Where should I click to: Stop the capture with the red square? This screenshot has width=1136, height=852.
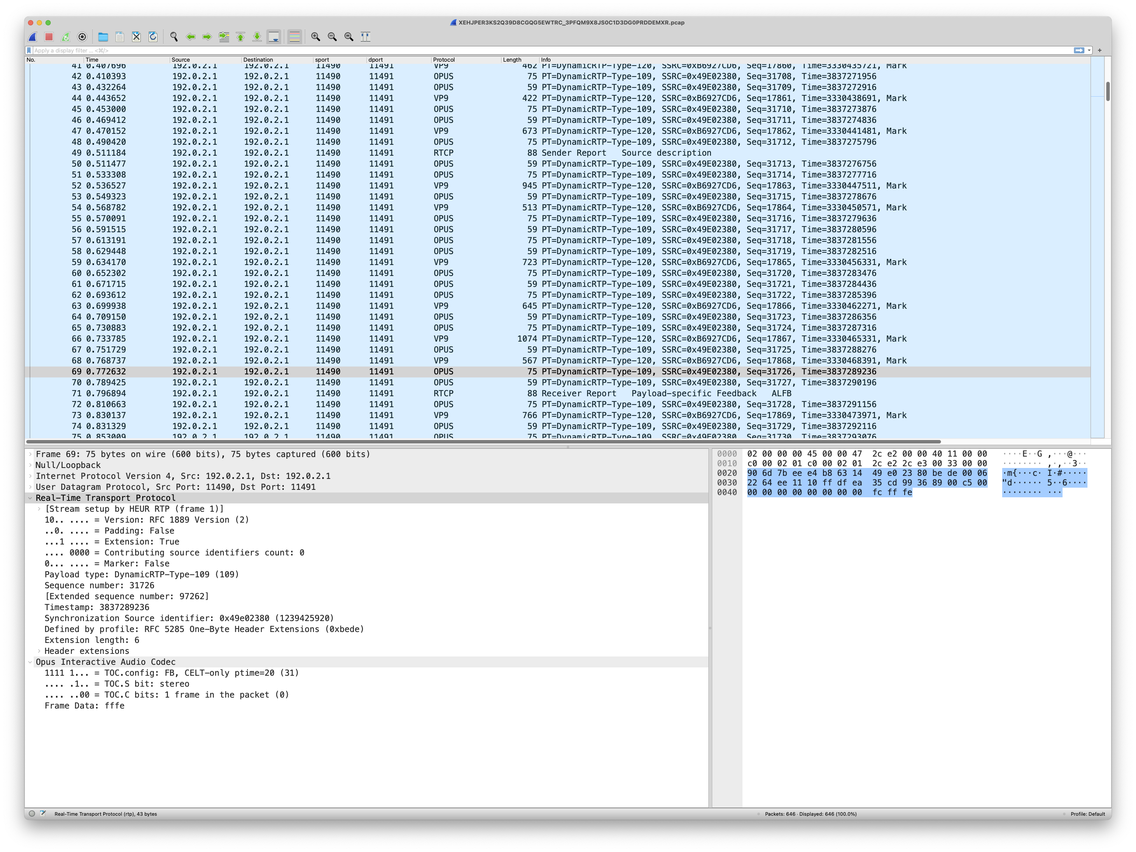coord(49,36)
